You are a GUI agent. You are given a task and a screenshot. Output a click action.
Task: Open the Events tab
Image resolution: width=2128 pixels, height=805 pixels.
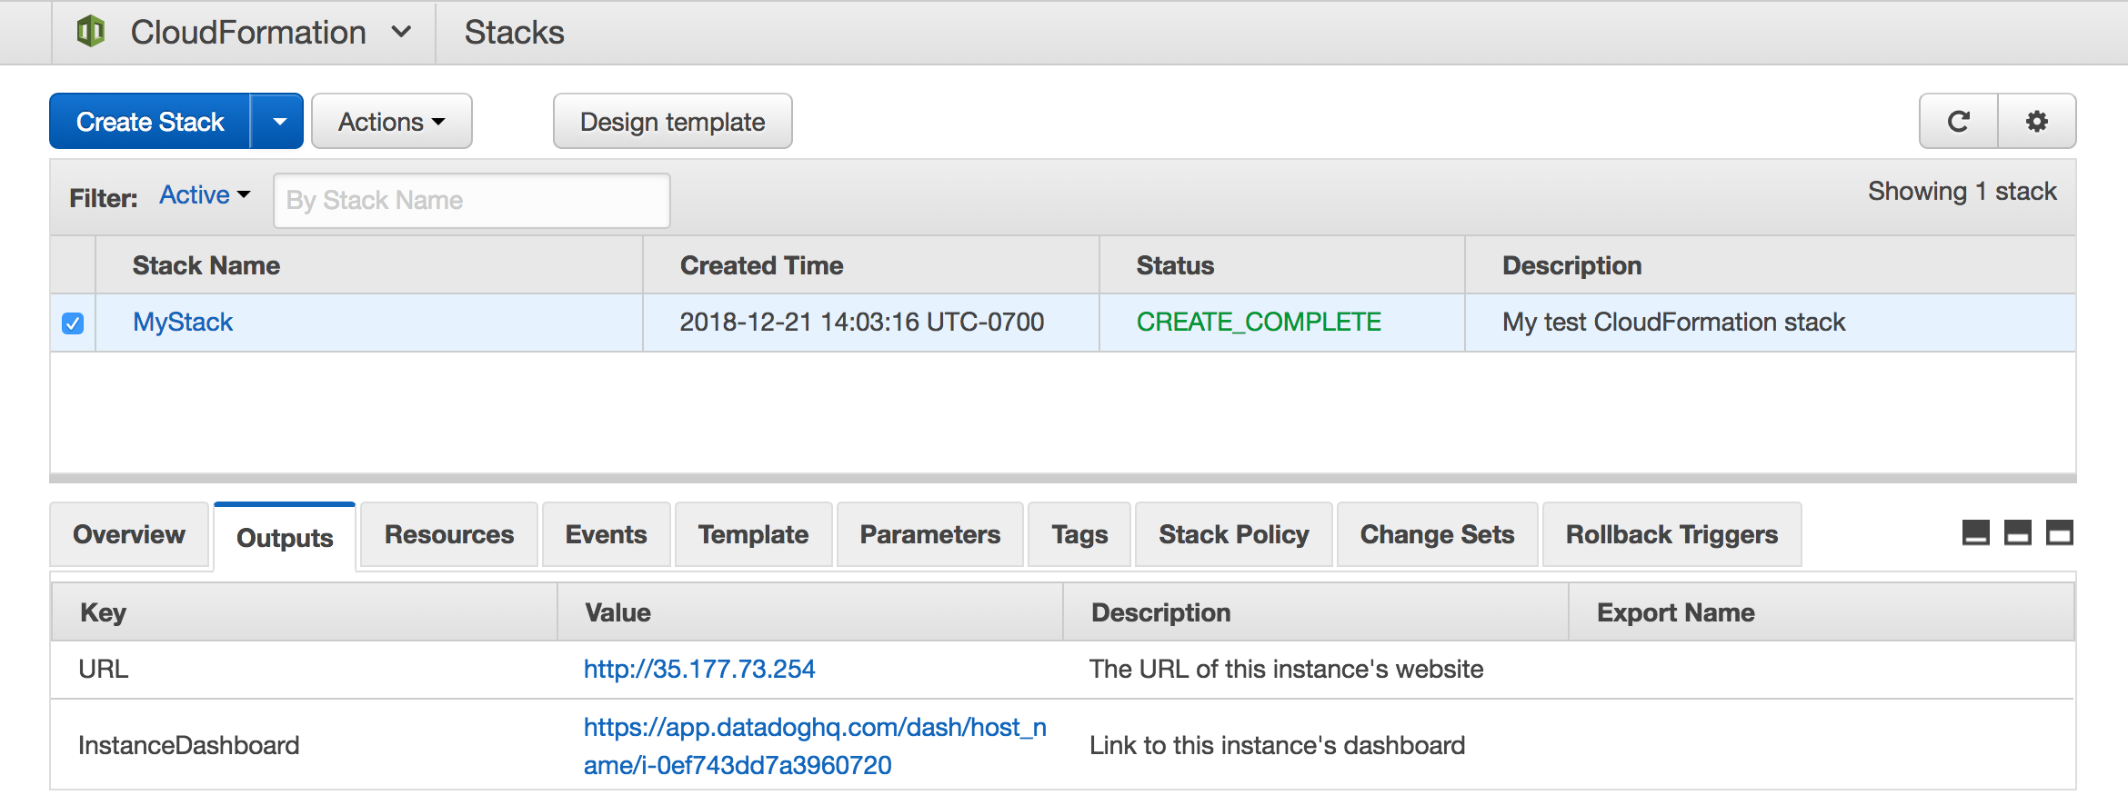607,534
